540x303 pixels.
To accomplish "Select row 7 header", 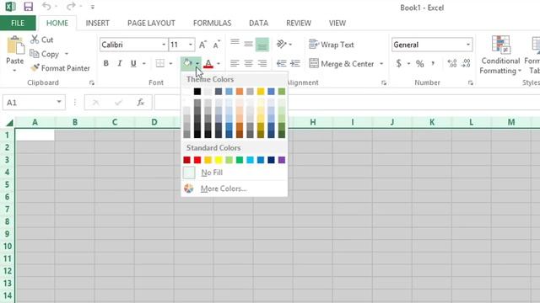I will 8,210.
